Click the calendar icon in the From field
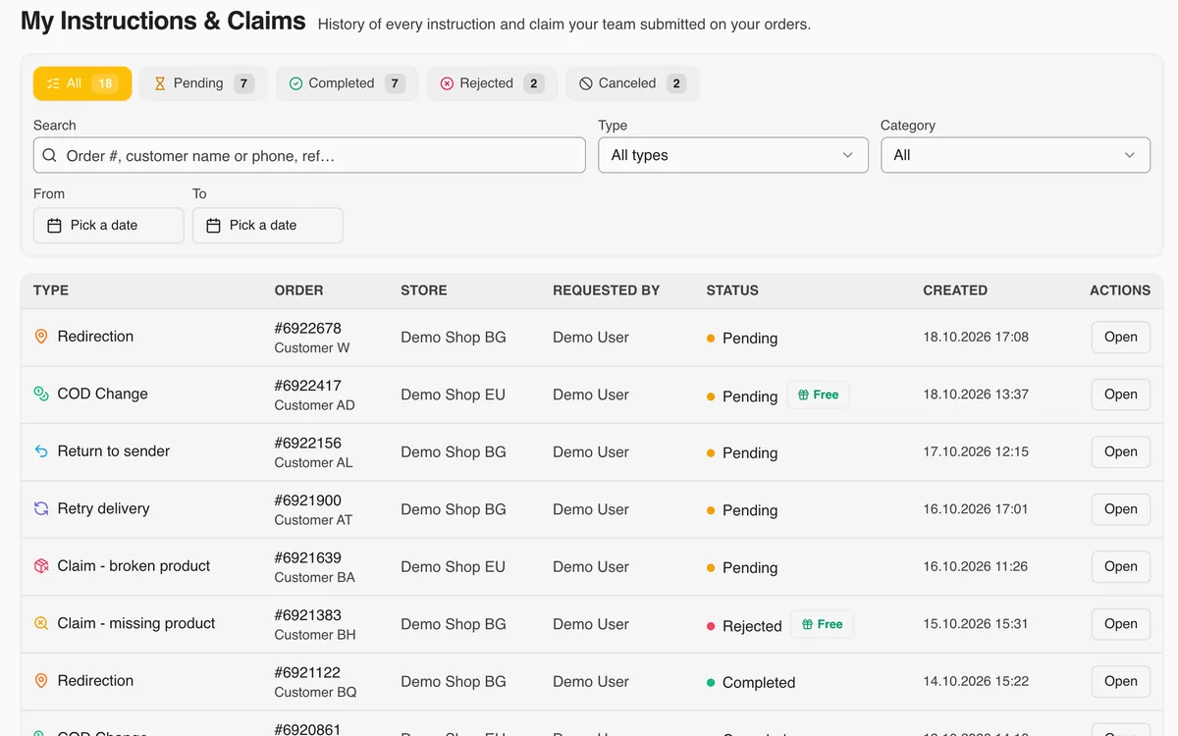 click(x=55, y=226)
